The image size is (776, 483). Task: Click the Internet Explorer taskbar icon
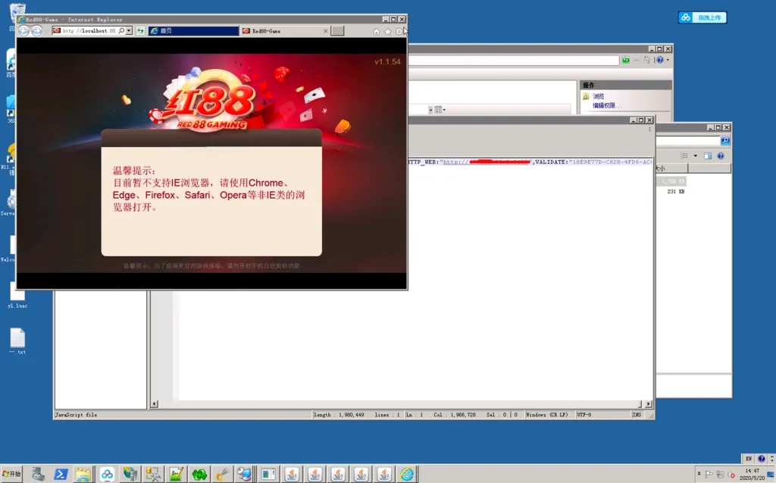408,475
